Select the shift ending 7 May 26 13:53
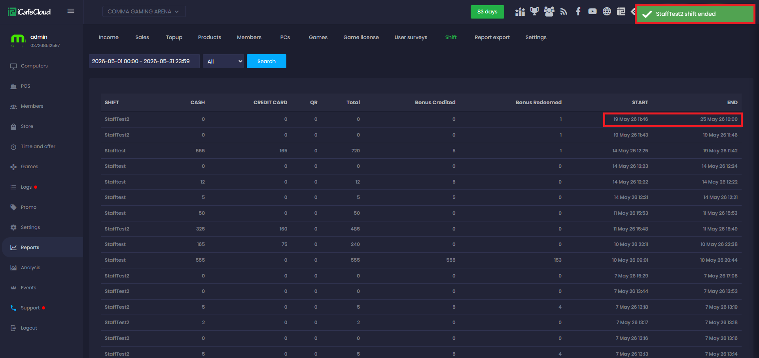Image resolution: width=759 pixels, height=358 pixels. (421, 291)
